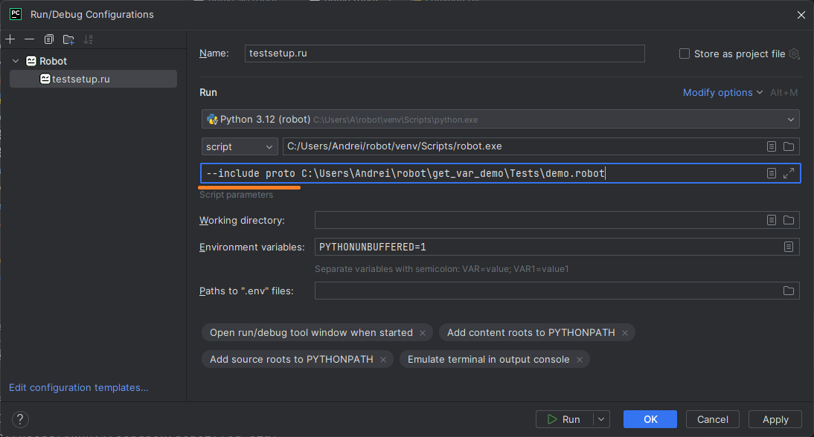814x437 pixels.
Task: Click the PyCharm logo in title bar
Action: click(x=16, y=14)
